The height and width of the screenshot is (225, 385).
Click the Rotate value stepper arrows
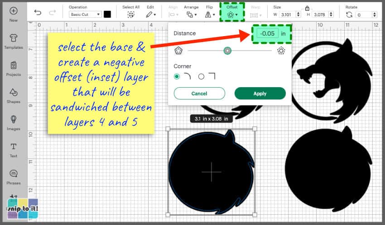tap(375, 15)
